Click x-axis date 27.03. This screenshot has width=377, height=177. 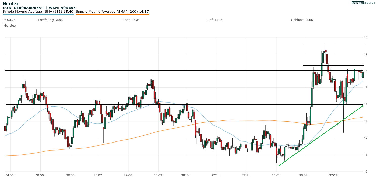coord(334,175)
